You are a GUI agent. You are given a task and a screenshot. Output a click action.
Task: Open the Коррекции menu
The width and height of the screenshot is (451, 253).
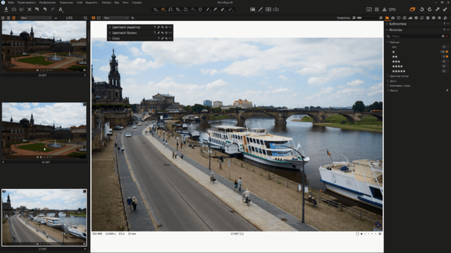tap(66, 2)
